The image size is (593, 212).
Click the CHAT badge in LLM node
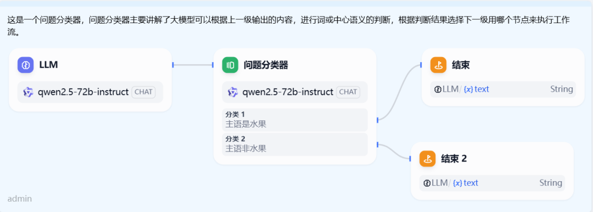click(143, 92)
